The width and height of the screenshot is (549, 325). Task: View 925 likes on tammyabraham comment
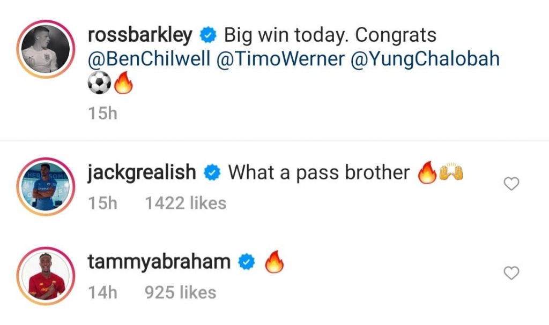tap(181, 292)
